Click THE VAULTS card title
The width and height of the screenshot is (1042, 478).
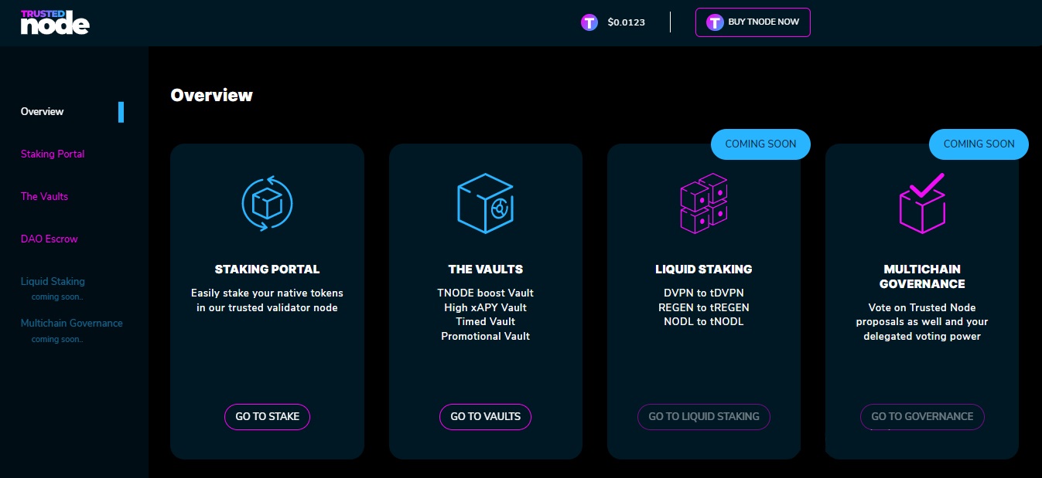pos(486,270)
